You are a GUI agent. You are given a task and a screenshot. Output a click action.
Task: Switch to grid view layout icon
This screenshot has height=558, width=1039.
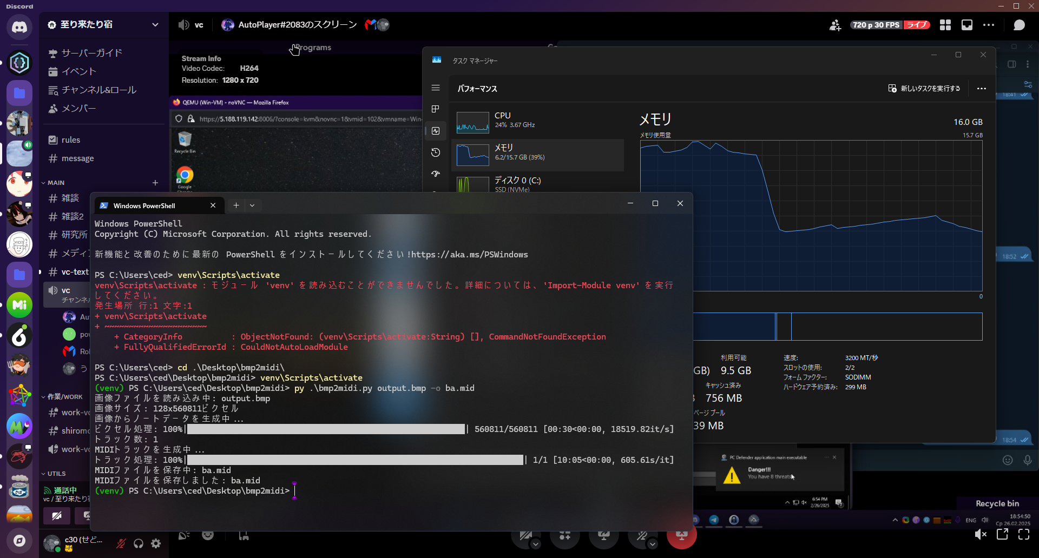[945, 25]
